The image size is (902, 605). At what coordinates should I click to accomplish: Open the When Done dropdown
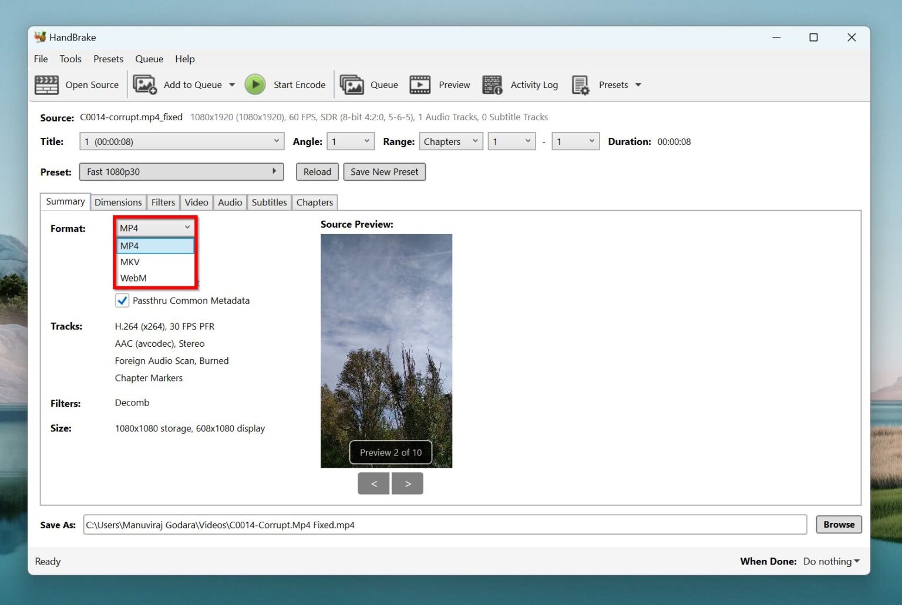830,561
